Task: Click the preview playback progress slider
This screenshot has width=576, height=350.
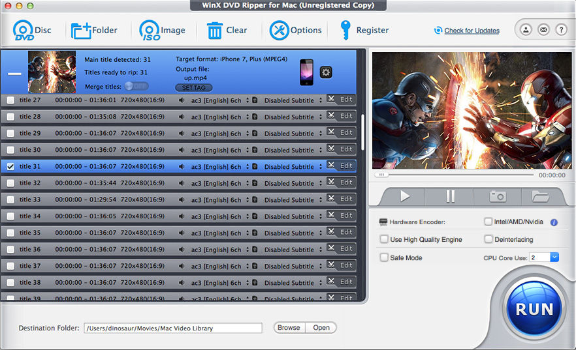Action: (x=455, y=175)
